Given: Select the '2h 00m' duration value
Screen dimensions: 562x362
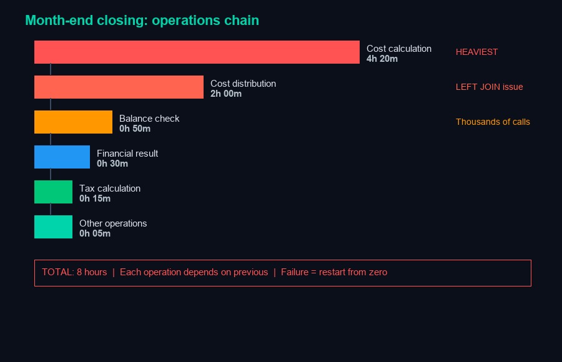Looking at the screenshot, I should click(x=226, y=94).
